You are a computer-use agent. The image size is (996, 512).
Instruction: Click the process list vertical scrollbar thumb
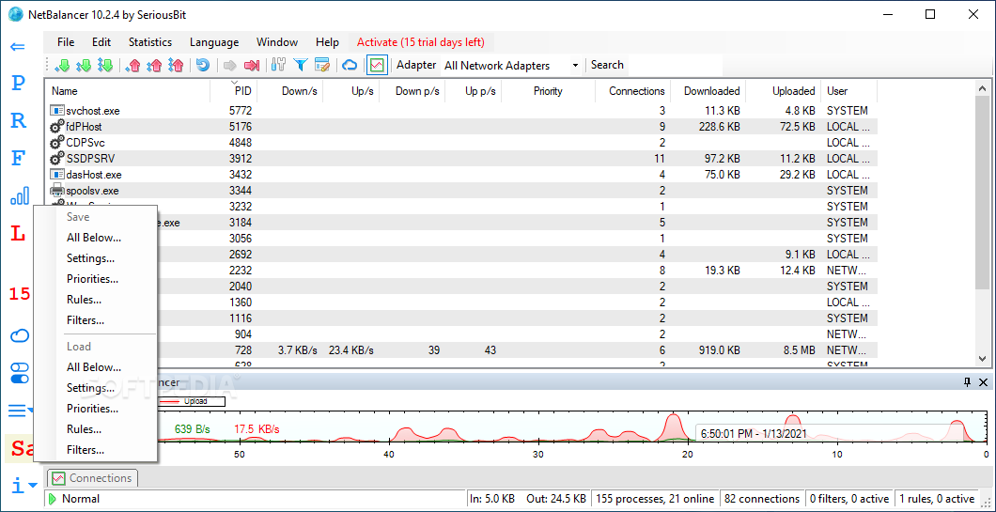tap(983, 191)
